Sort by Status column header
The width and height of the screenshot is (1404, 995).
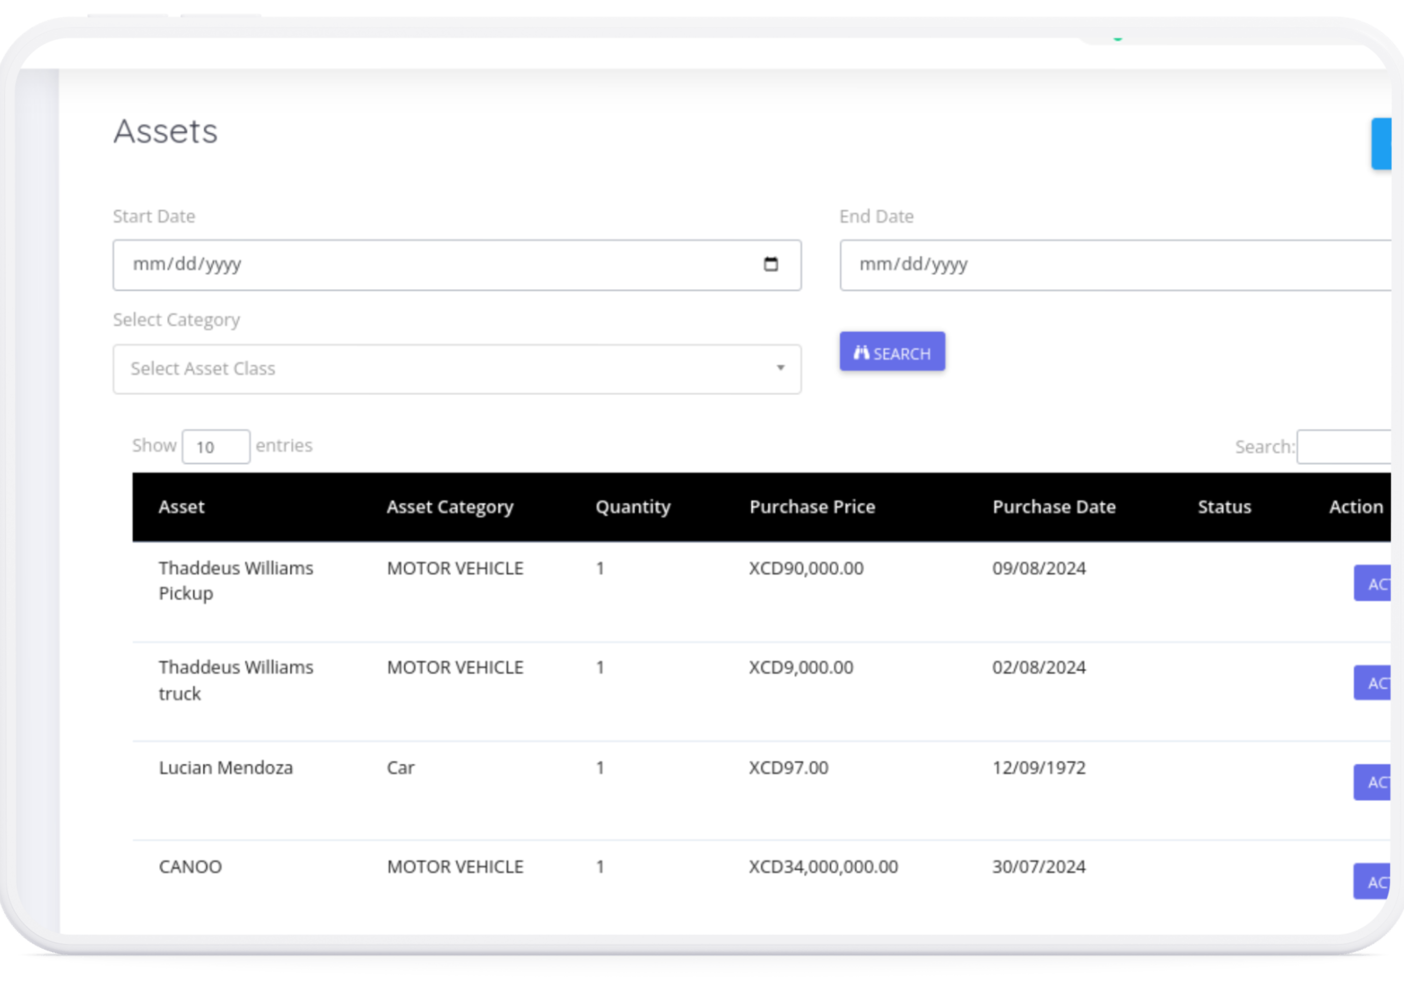pyautogui.click(x=1224, y=507)
